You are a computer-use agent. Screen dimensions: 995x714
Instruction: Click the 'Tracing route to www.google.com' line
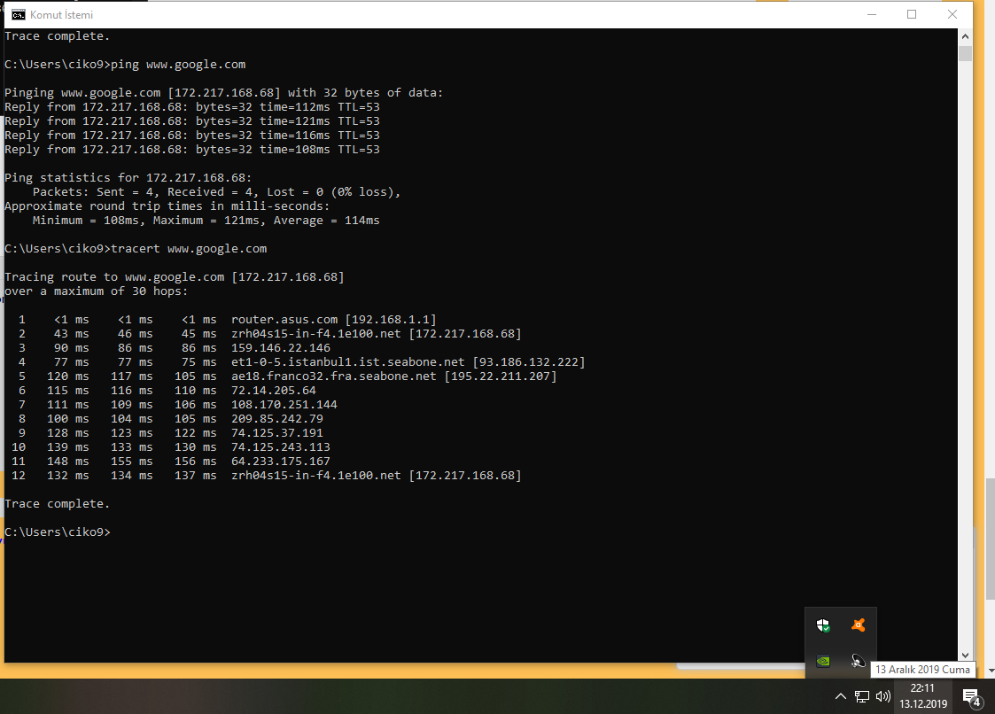pyautogui.click(x=175, y=276)
